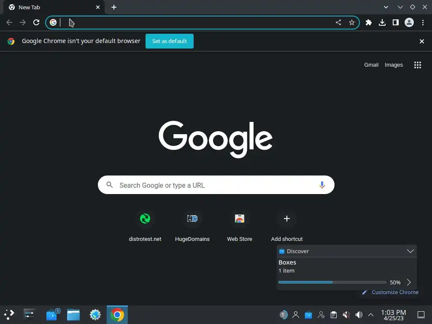The height and width of the screenshot is (324, 432).
Task: Open the Gmail link
Action: coord(371,65)
